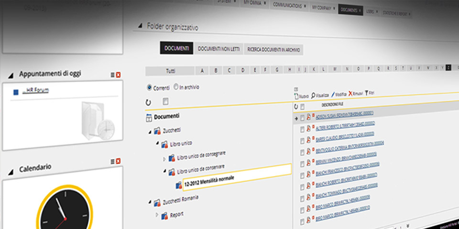The image size is (459, 229).
Task: Click the Nuovo new document icon
Action: [x=296, y=96]
